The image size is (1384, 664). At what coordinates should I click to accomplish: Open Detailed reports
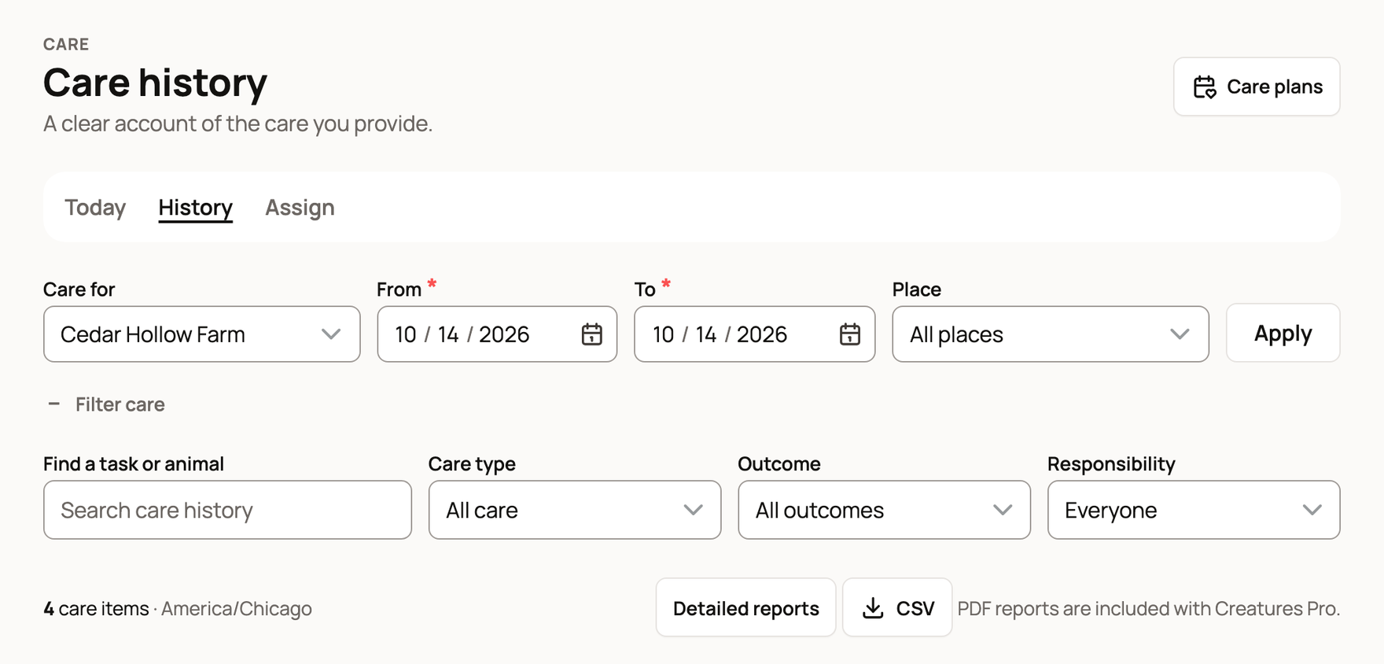click(x=746, y=608)
